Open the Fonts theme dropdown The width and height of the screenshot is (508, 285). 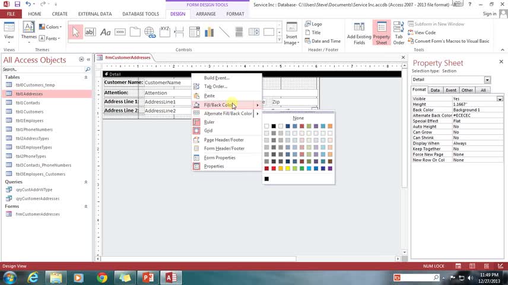[50, 38]
